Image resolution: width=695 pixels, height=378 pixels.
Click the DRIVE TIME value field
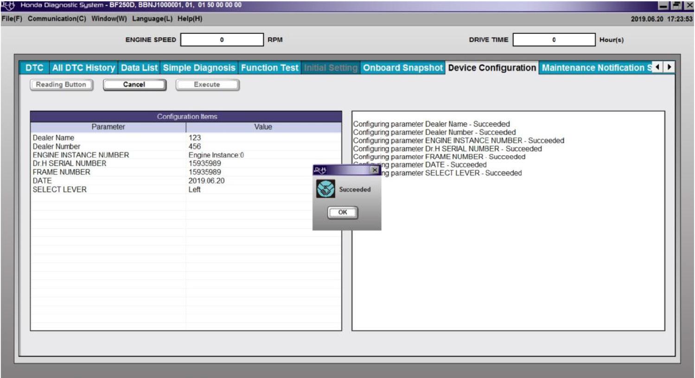click(x=554, y=40)
